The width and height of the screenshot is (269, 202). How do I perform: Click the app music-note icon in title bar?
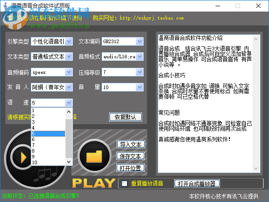(5, 6)
